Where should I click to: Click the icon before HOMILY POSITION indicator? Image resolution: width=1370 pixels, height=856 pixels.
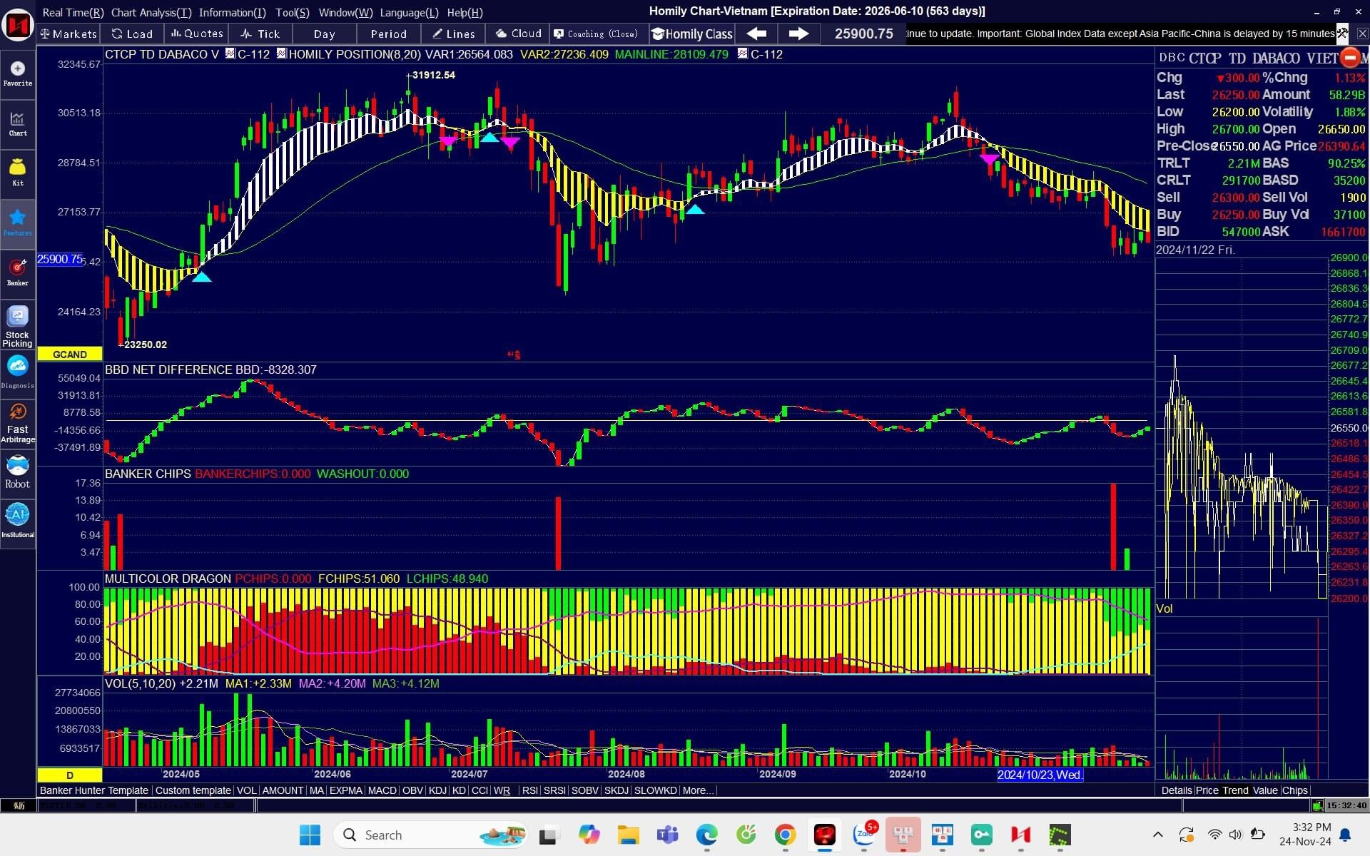coord(282,53)
